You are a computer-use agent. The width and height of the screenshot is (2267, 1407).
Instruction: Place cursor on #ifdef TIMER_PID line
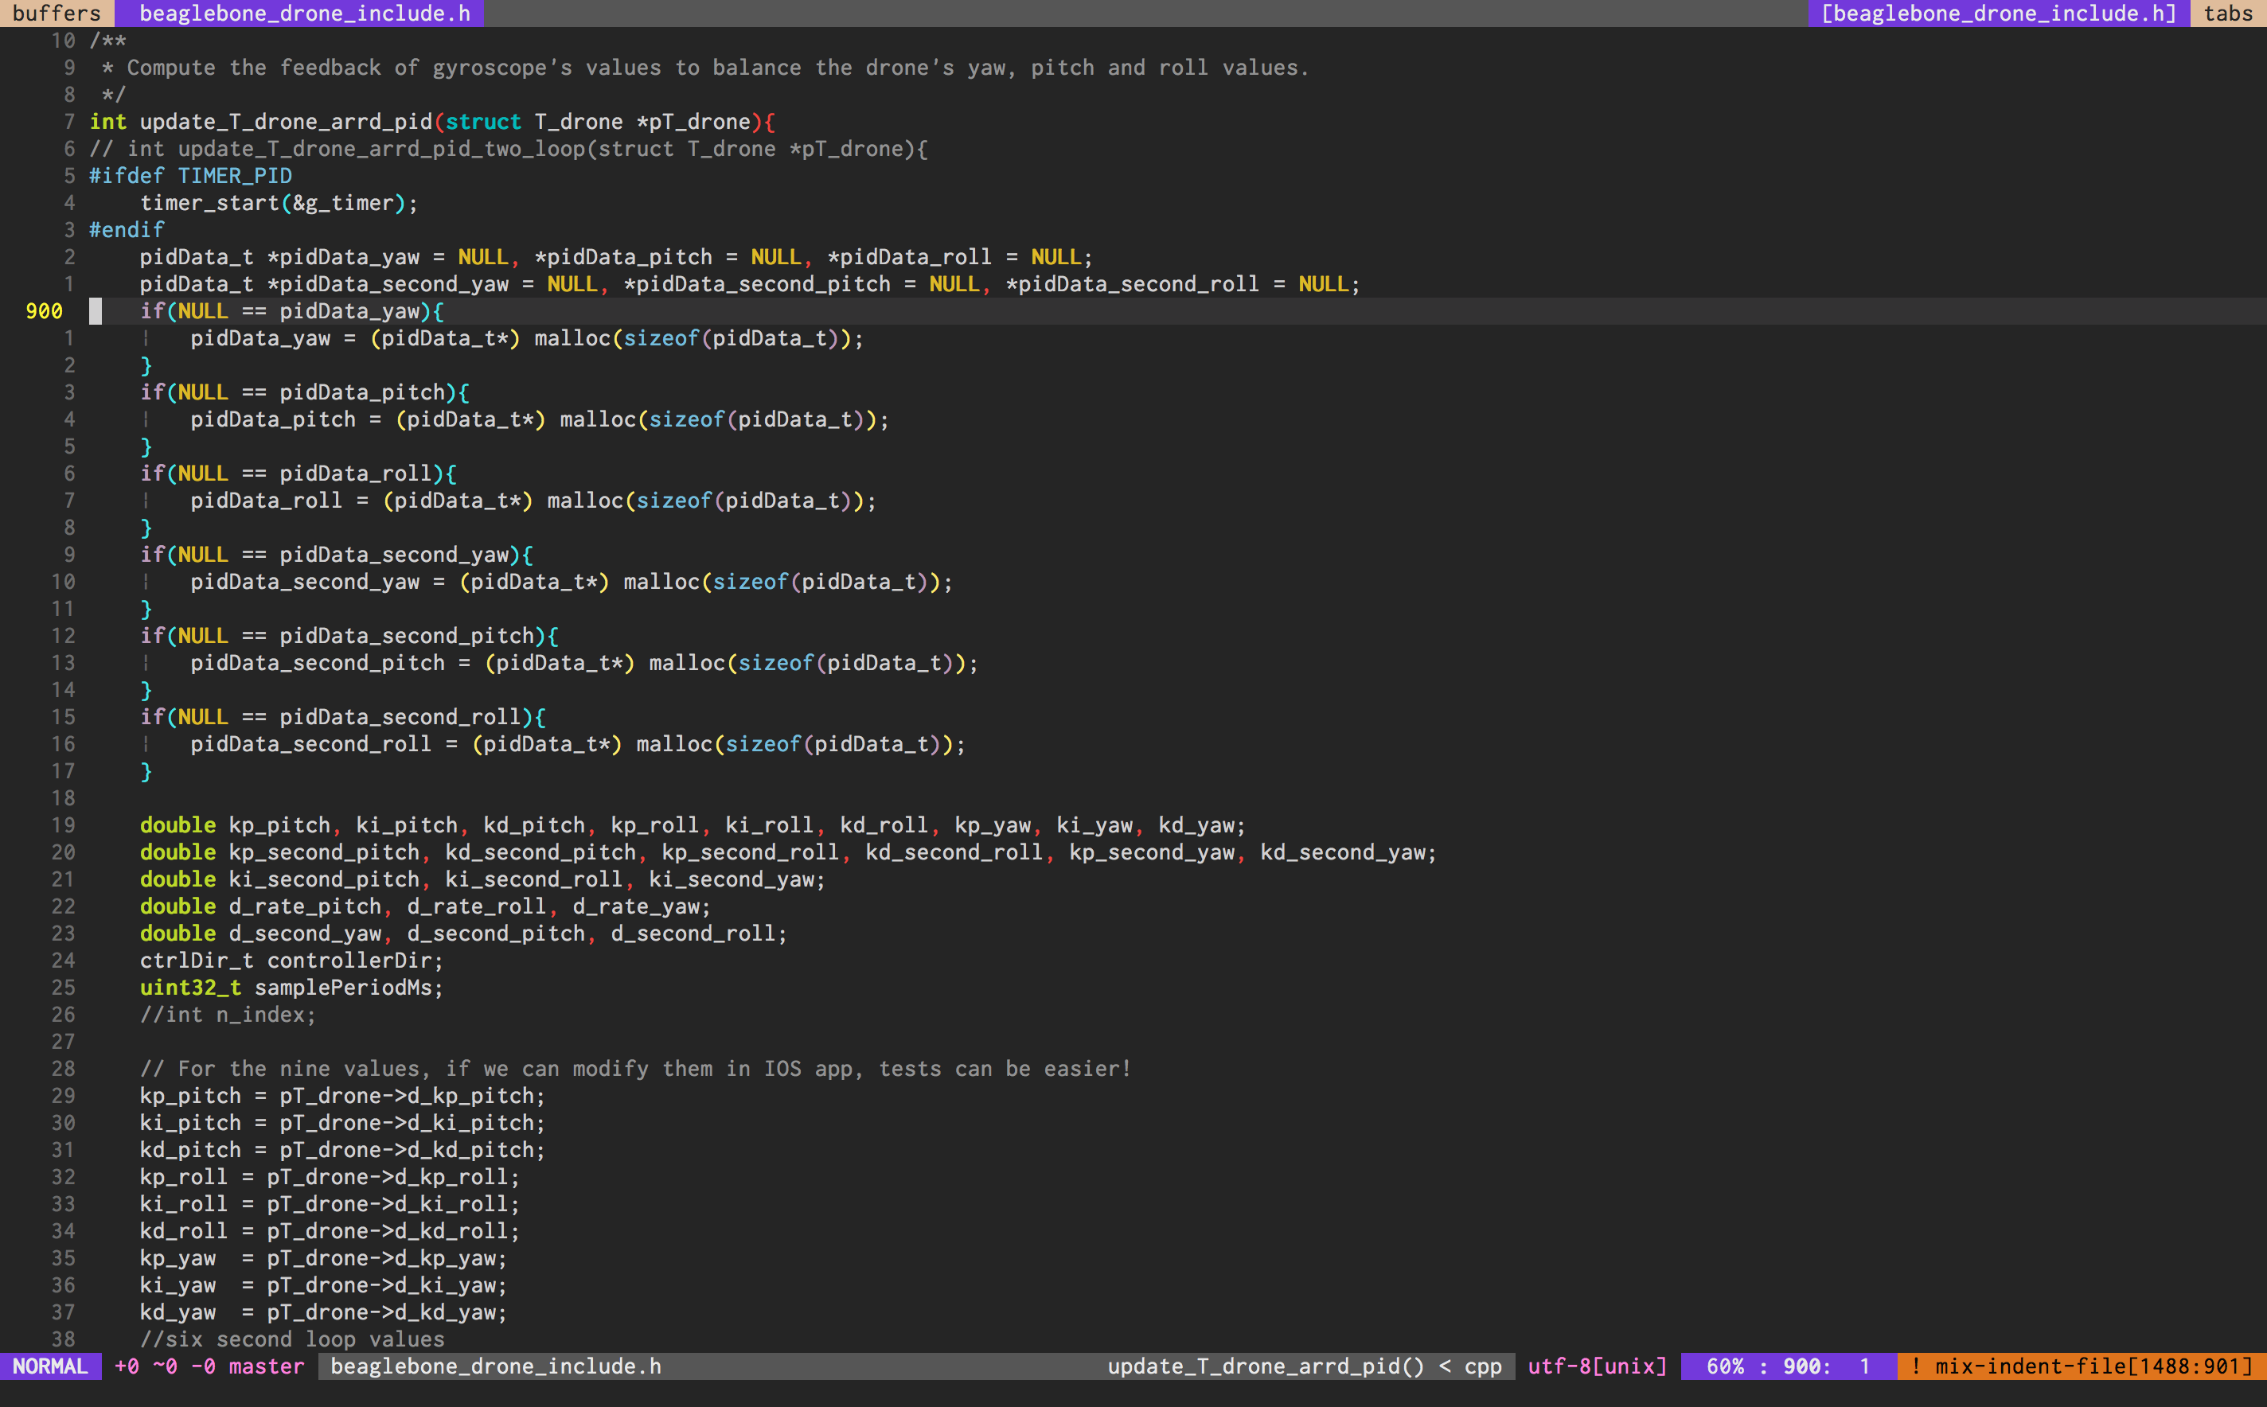(191, 176)
